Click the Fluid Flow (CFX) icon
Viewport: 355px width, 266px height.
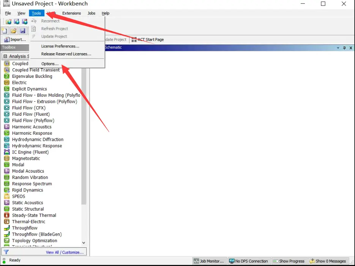coord(7,108)
